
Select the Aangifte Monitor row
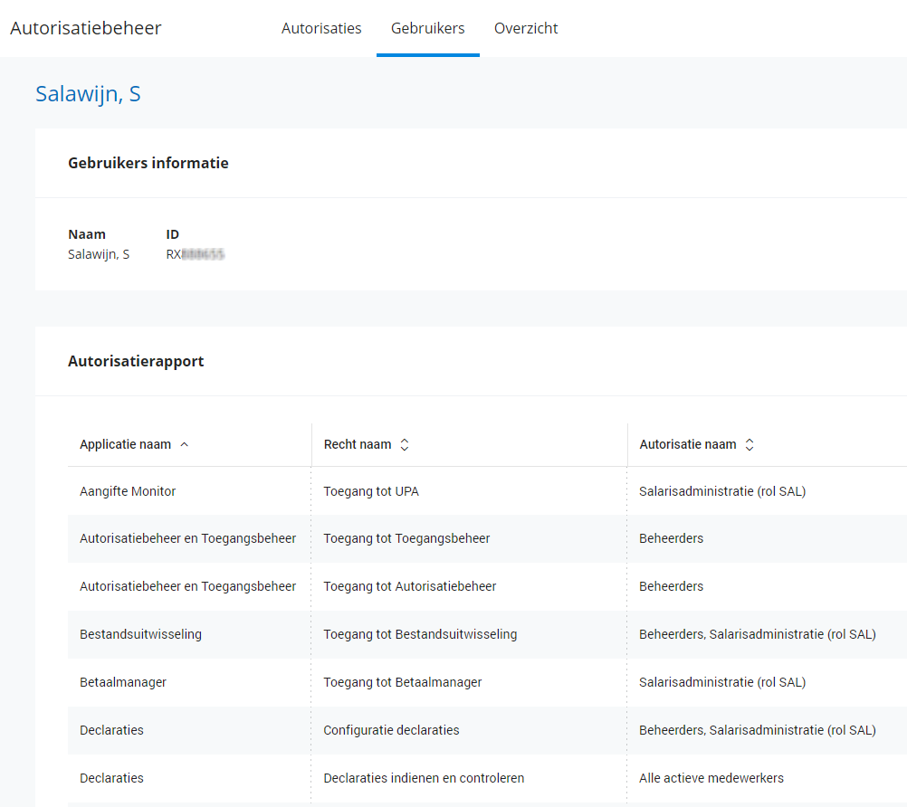(x=128, y=491)
